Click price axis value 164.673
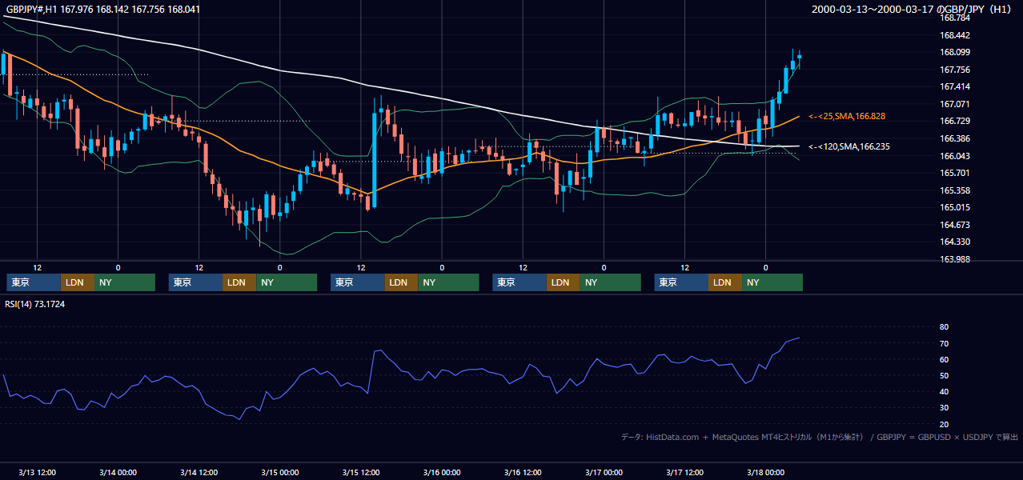 [953, 226]
